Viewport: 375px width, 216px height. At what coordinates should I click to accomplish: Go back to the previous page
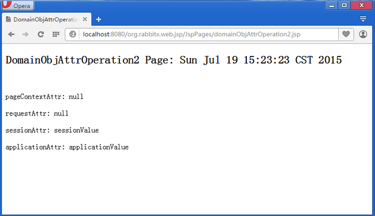click(x=11, y=35)
